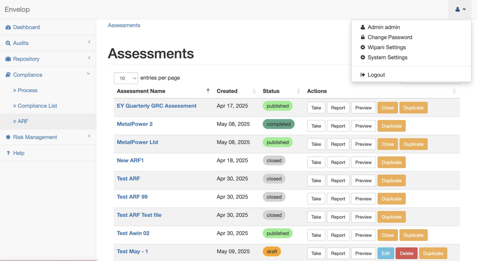Click the System Settings gear icon
The image size is (477, 261).
coord(363,57)
